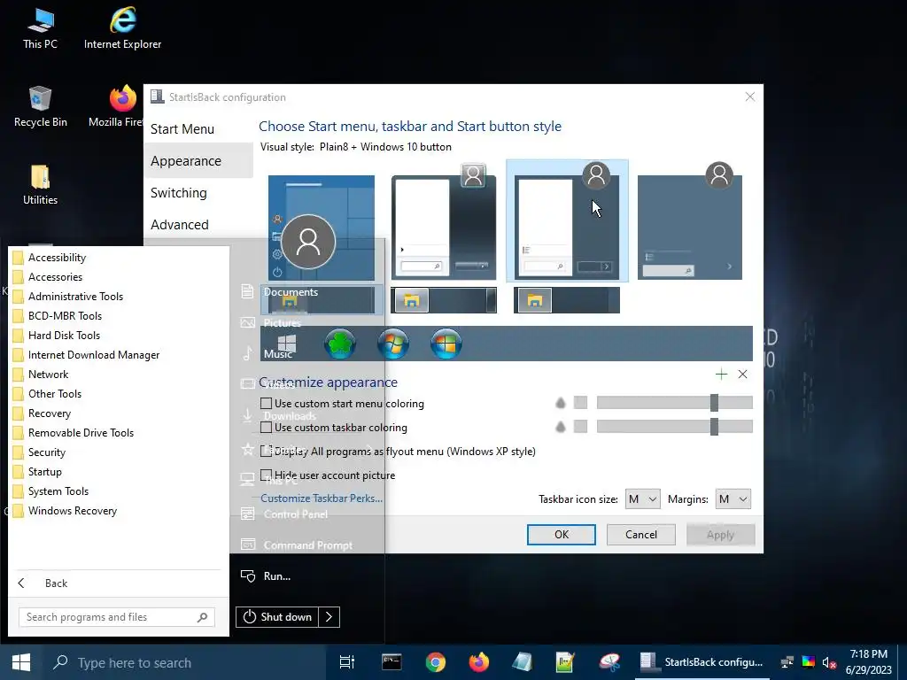Expand Hard Disk Tools folder
Viewport: 907px width, 680px height.
click(x=64, y=336)
